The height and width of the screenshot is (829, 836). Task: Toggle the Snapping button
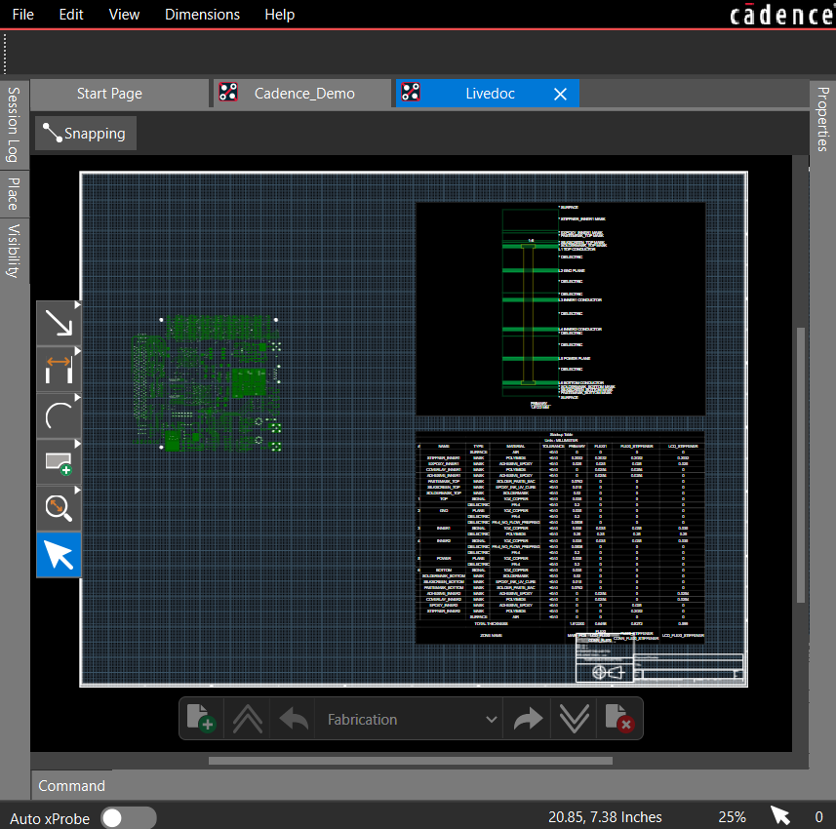point(86,134)
